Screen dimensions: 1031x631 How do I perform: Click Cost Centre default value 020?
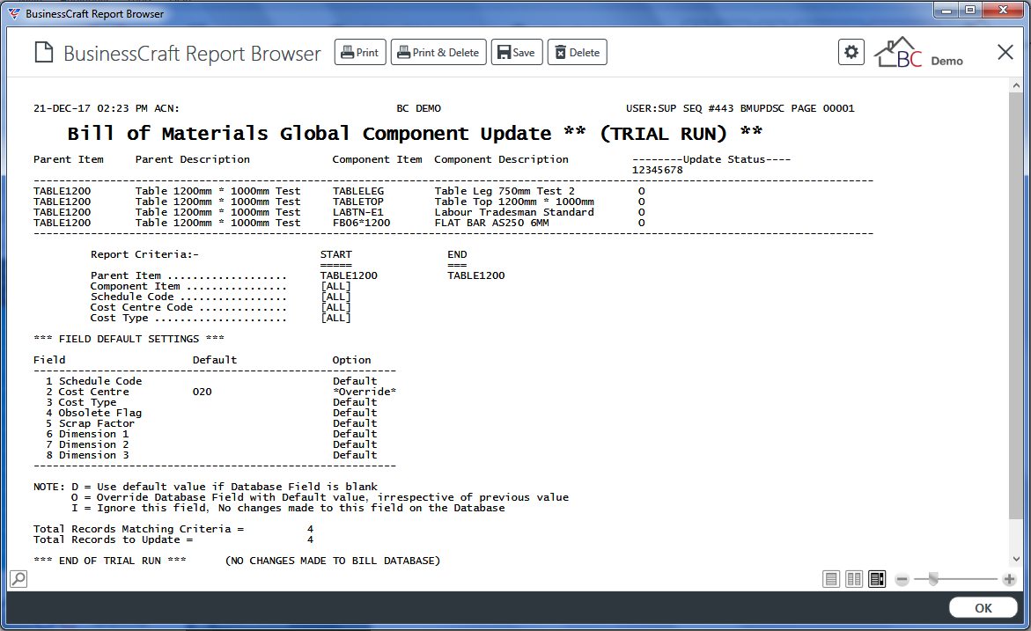coord(203,392)
